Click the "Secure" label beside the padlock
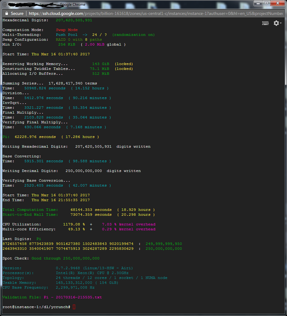The width and height of the screenshot is (287, 316). 17,13
